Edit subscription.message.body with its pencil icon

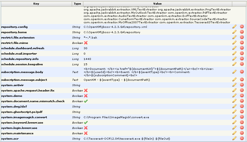click(x=234, y=72)
